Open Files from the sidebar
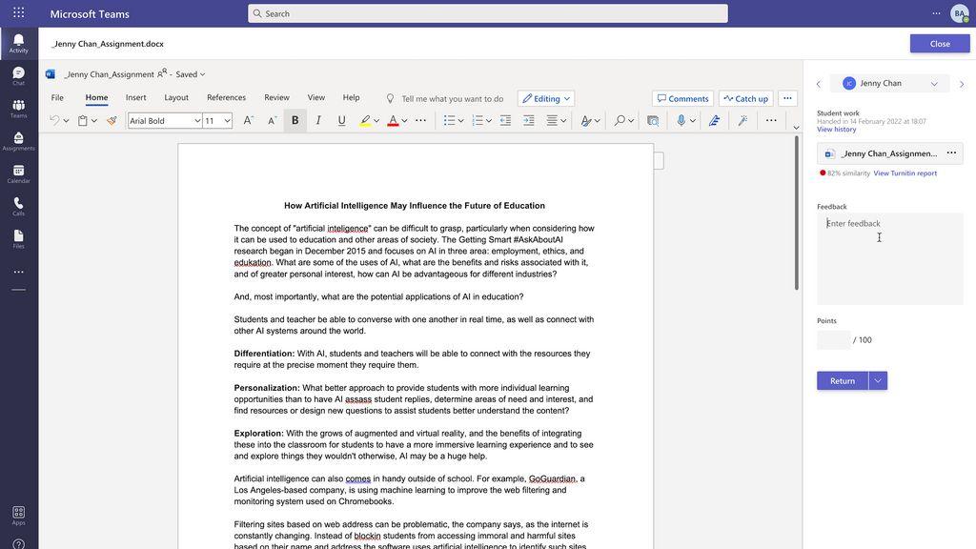 coord(19,239)
